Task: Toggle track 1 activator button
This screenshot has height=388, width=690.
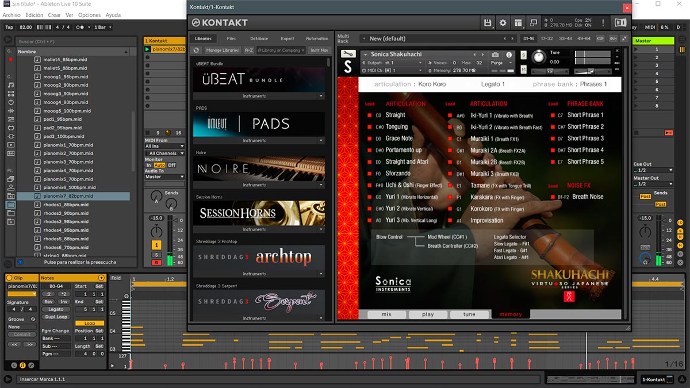Action: click(x=156, y=246)
